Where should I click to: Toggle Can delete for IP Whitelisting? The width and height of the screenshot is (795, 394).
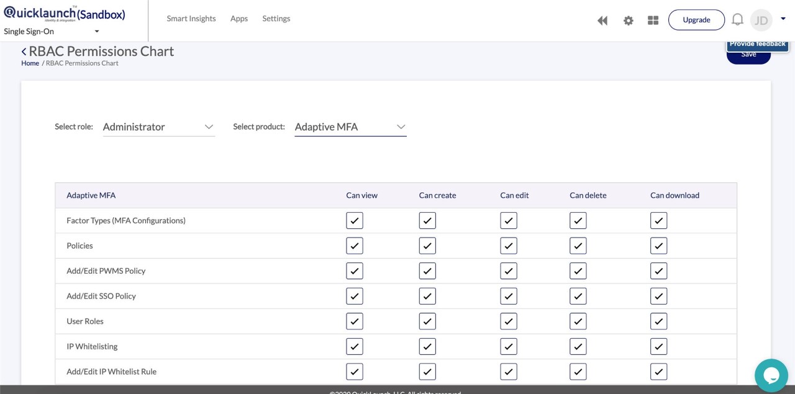pos(578,346)
